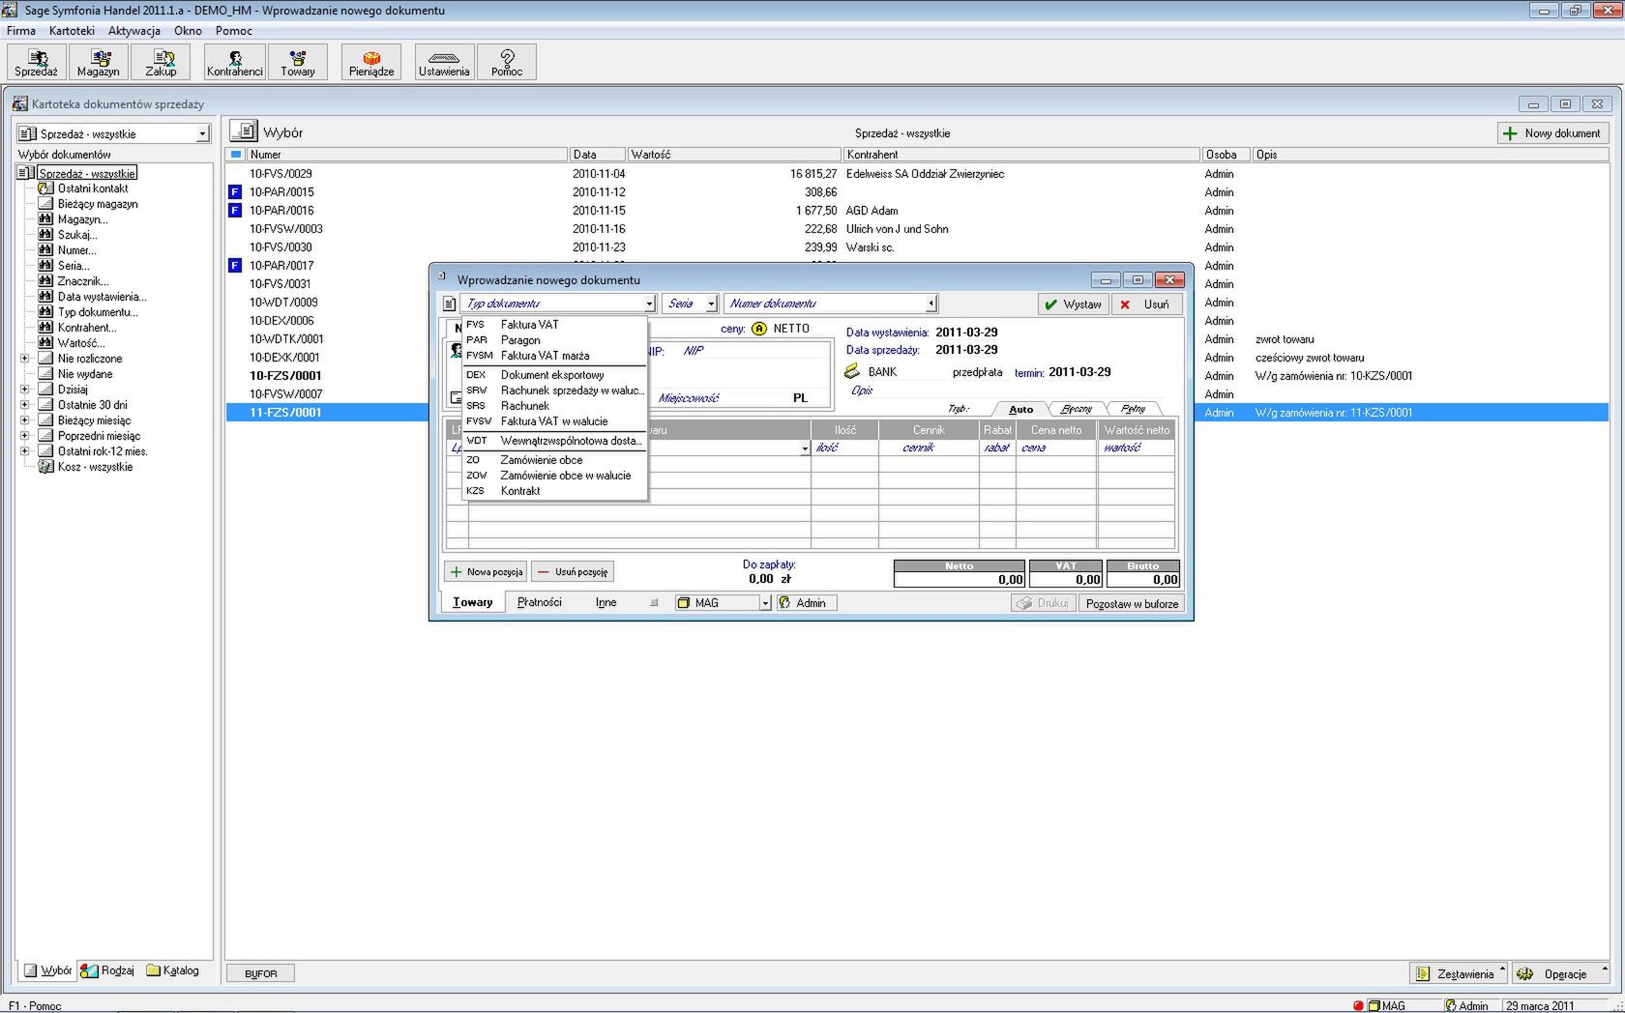Switch to the Katalog tab at the bottom left
The height and width of the screenshot is (1013, 1625).
coord(173,970)
